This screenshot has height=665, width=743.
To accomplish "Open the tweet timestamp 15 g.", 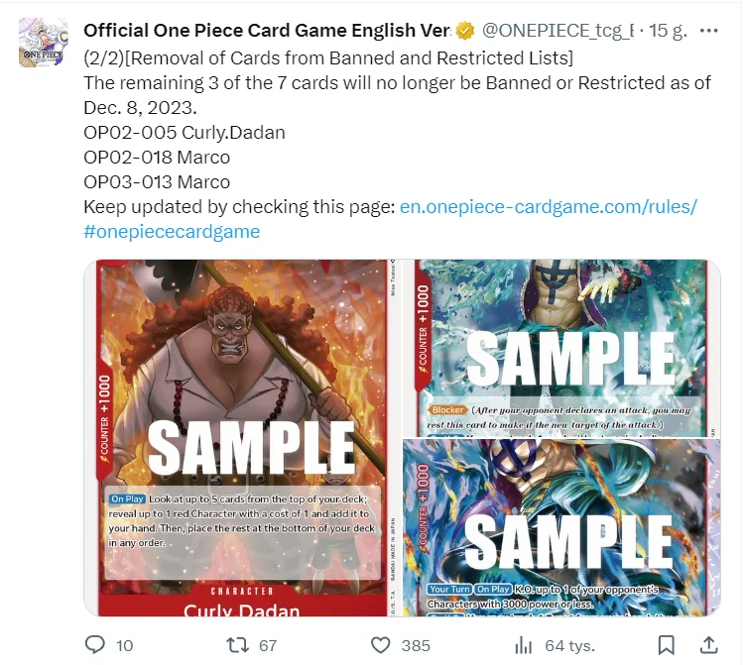I will tap(669, 31).
